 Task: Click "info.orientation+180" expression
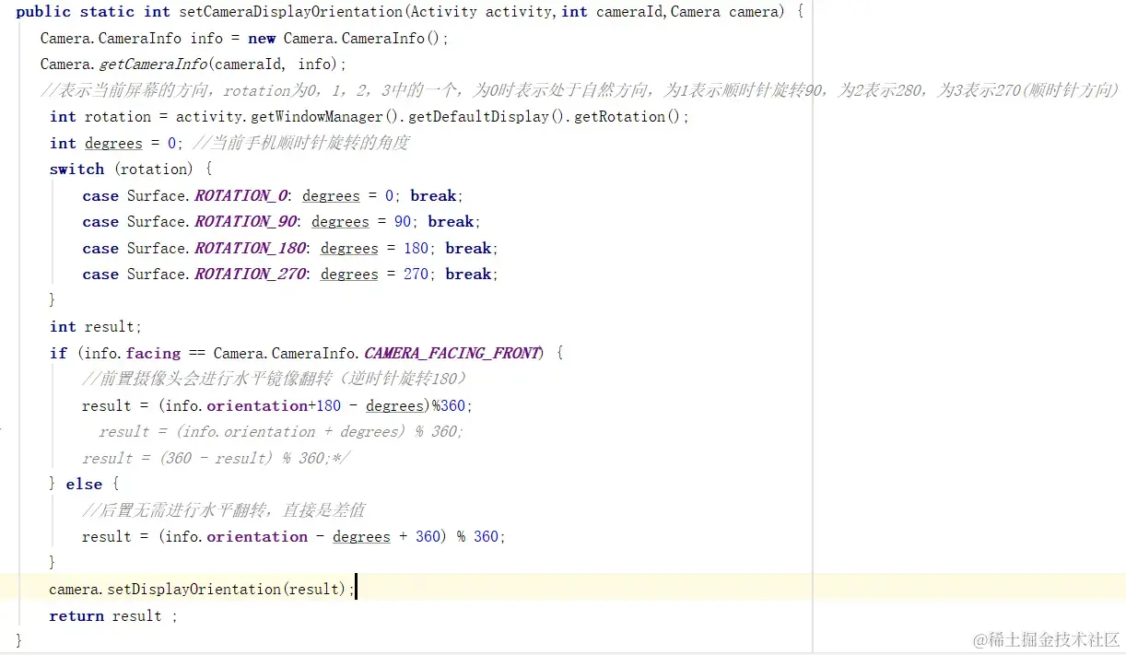click(x=253, y=405)
